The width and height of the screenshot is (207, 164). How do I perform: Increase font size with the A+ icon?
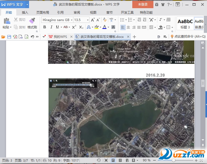tap(92, 20)
